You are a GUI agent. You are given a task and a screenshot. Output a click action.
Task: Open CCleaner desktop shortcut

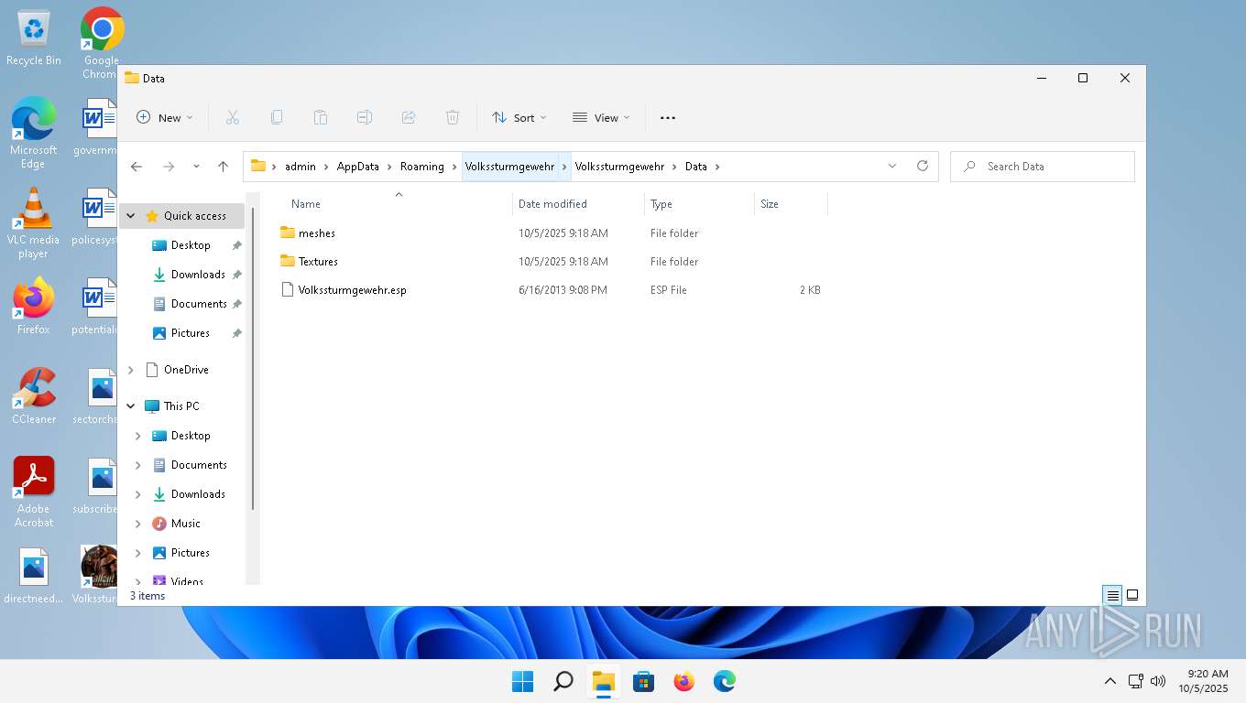[34, 396]
